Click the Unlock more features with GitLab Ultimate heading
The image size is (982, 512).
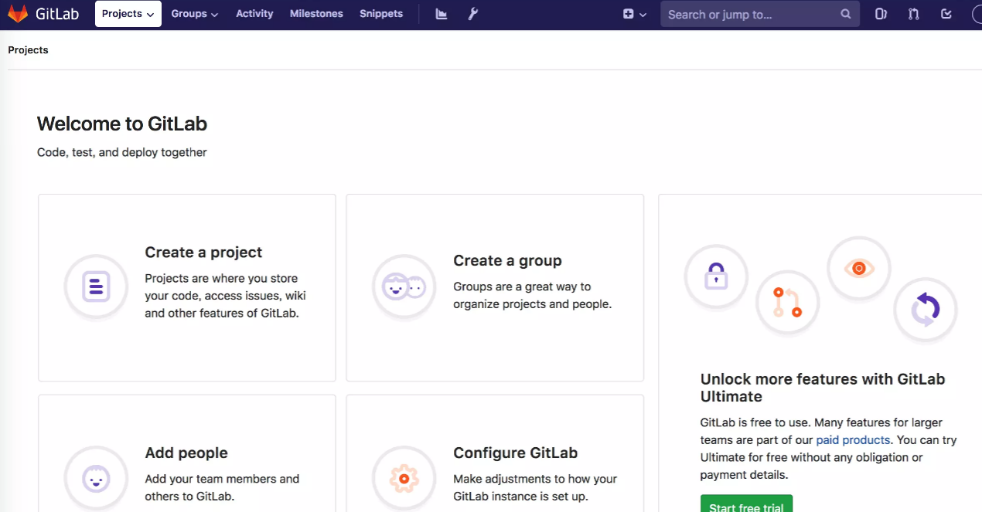click(x=823, y=388)
